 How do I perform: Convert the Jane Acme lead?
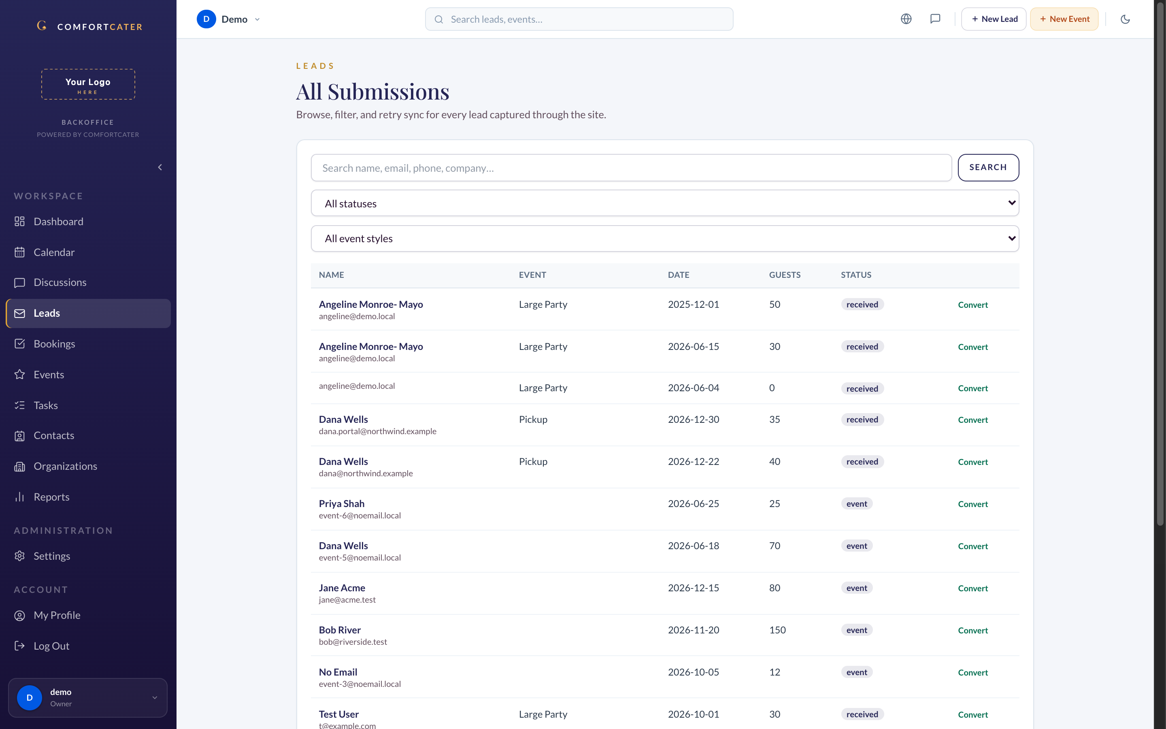point(972,588)
